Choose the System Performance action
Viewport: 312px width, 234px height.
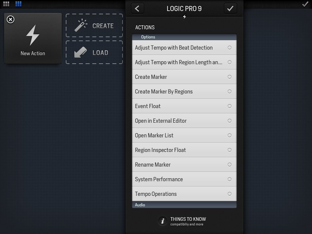[x=184, y=179]
